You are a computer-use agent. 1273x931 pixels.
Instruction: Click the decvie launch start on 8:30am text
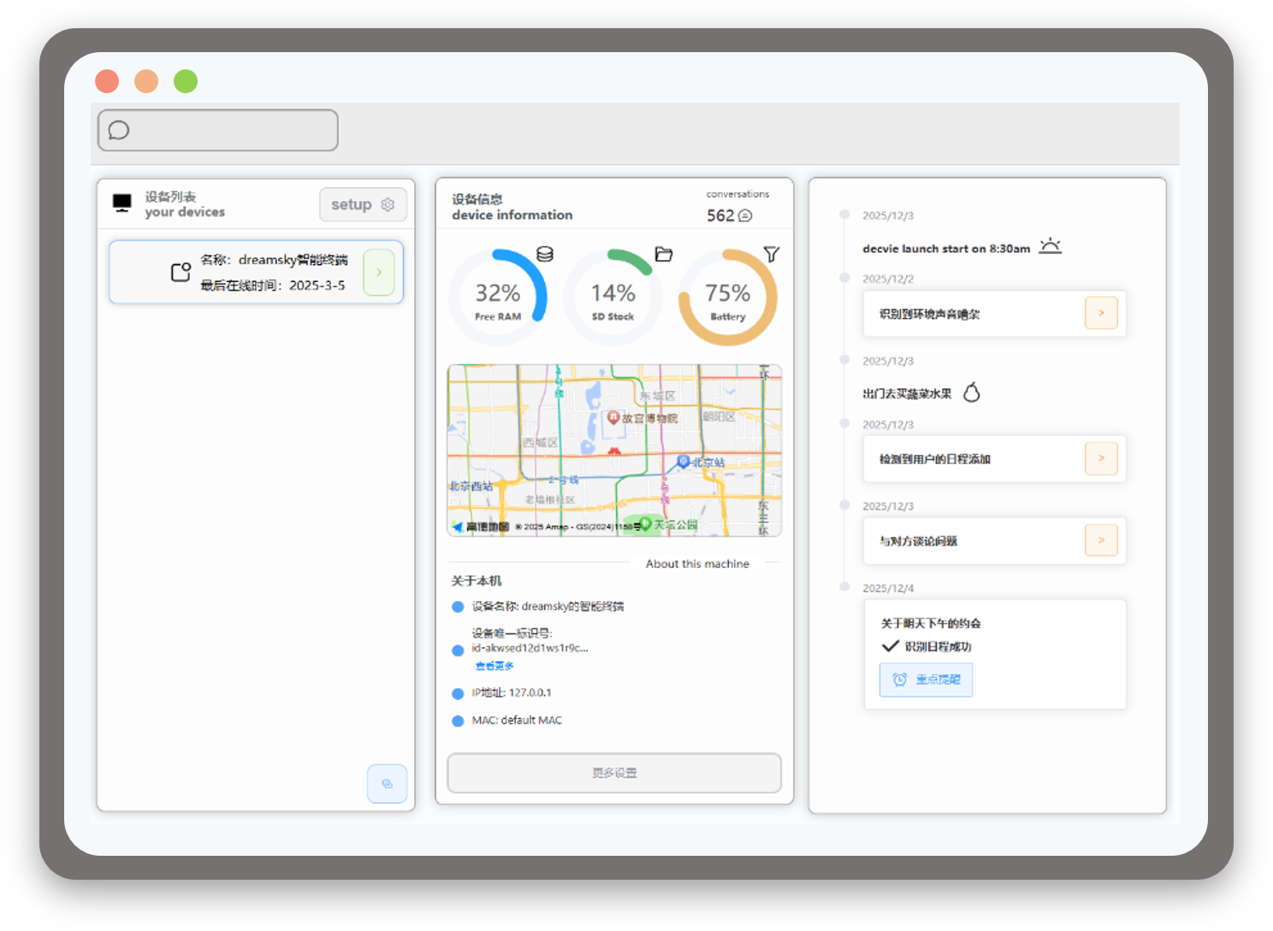pyautogui.click(x=946, y=249)
